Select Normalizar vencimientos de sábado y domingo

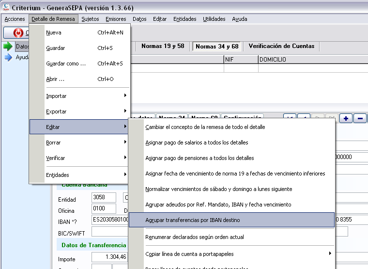click(x=231, y=189)
